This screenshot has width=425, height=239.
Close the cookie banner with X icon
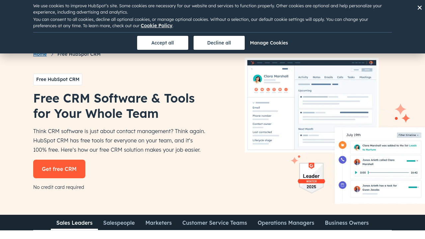pyautogui.click(x=419, y=8)
